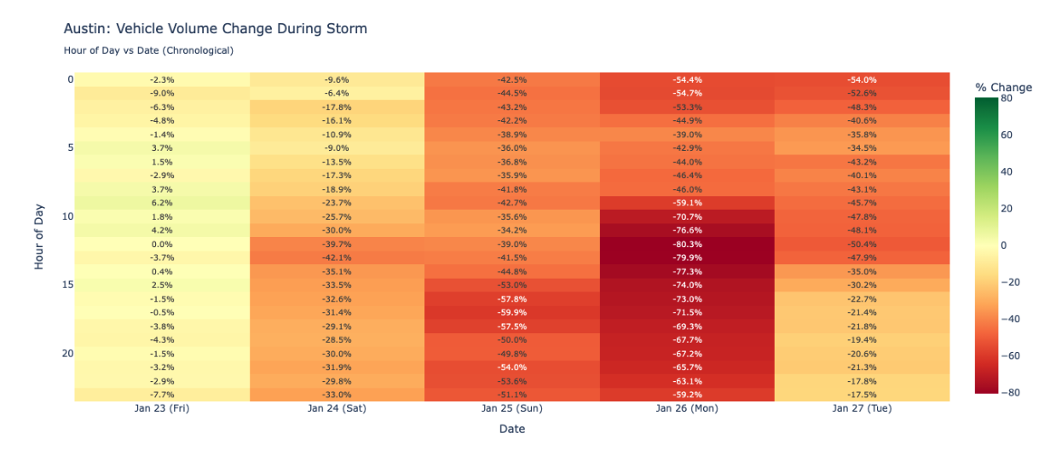The width and height of the screenshot is (1062, 456).
Task: Click the chart title 'Austin: Vehicle Volume Change'
Action: (215, 29)
